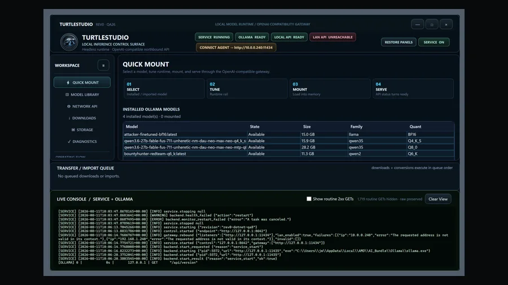Select step 03 Mount card
This screenshot has width=508, height=285.
(330, 88)
